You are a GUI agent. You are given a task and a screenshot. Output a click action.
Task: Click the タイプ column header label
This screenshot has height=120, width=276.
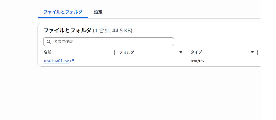(196, 52)
